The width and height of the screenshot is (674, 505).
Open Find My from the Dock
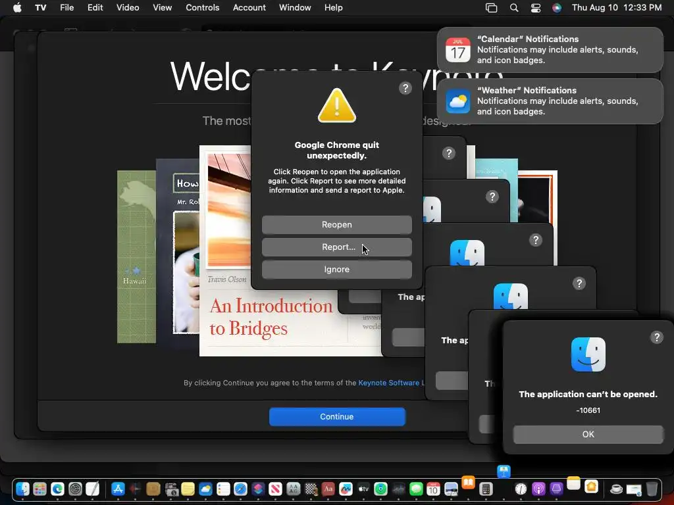pos(381,489)
